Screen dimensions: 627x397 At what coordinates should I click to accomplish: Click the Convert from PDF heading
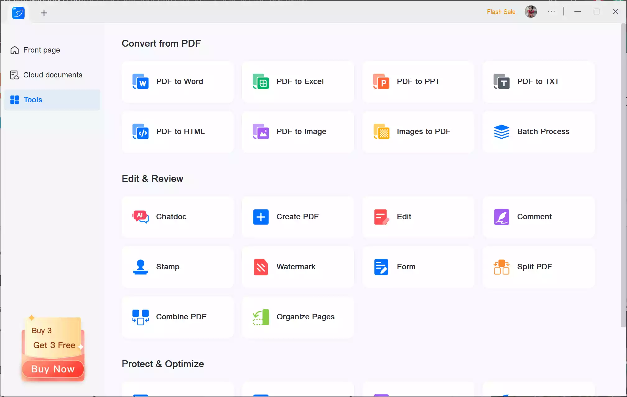(161, 43)
